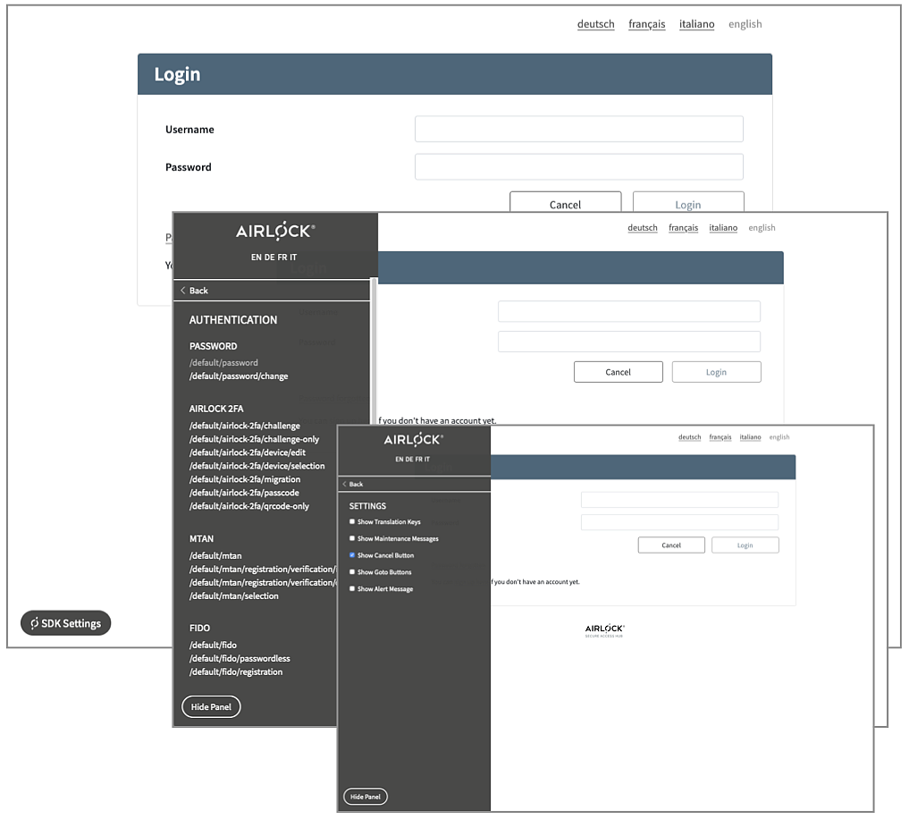Image resolution: width=909 pixels, height=819 pixels.
Task: Navigate to /default/fido/registration
Action: coord(236,671)
